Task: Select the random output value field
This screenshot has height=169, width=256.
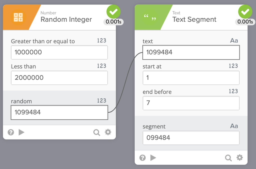Action: pos(59,112)
